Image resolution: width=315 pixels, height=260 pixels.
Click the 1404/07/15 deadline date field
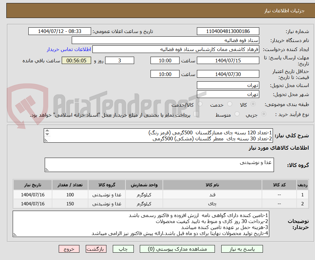[x=228, y=60]
